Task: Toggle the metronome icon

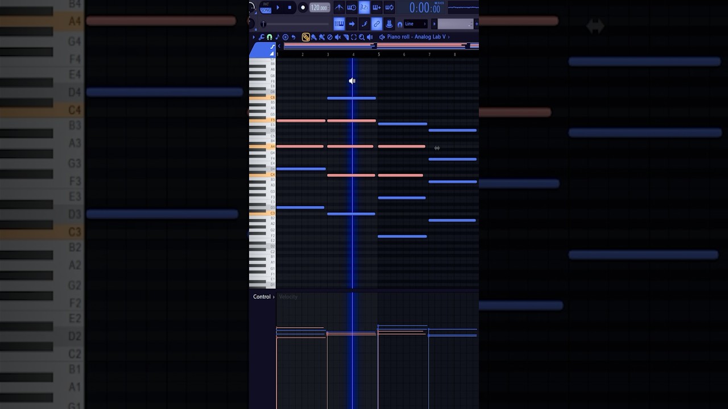Action: click(x=339, y=7)
